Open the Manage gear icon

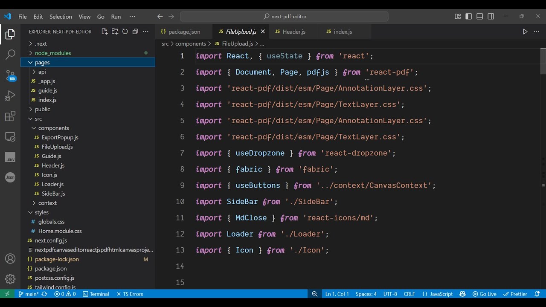pyautogui.click(x=10, y=279)
